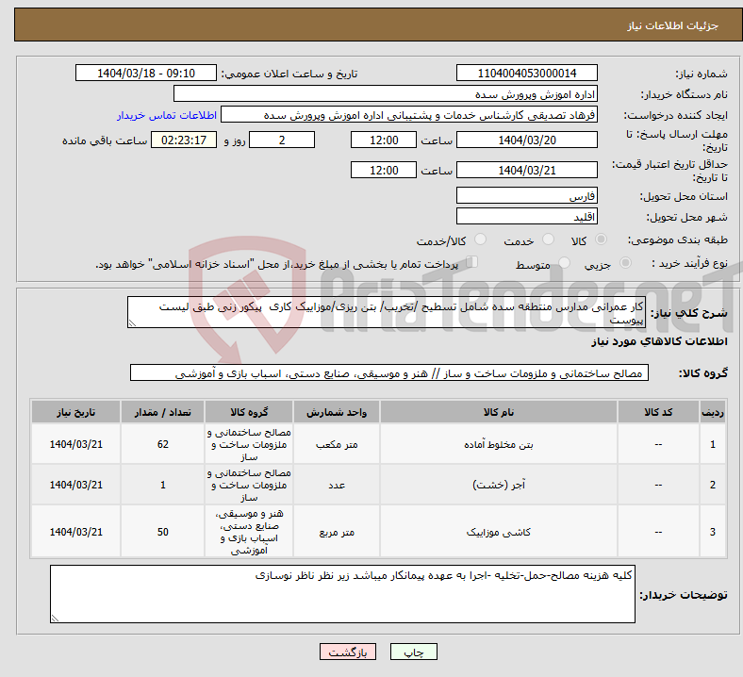This screenshot has height=677, width=743.
Task: Click the resize handle of buyer notes area
Action: (x=55, y=619)
